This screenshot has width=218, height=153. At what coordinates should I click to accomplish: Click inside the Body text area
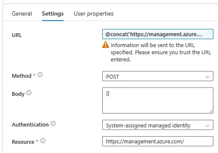click(158, 100)
